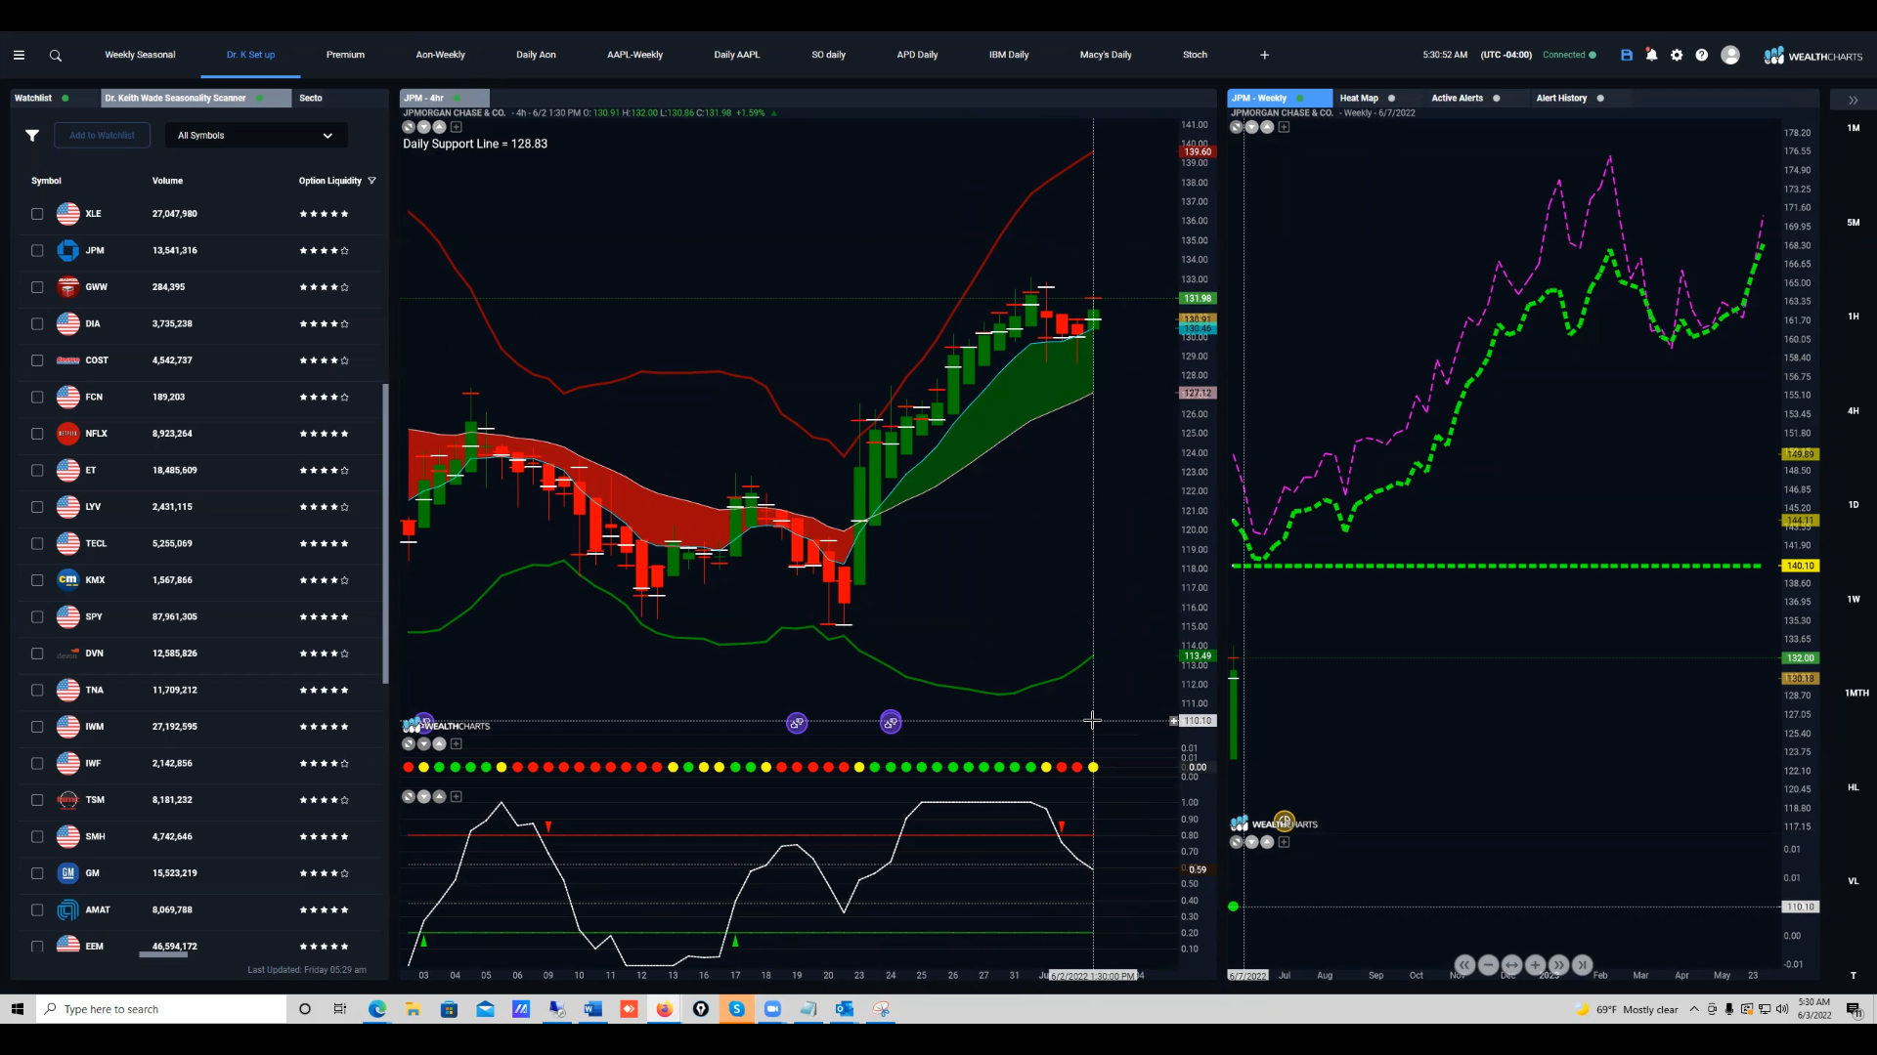Select the 5M timeframe
The height and width of the screenshot is (1055, 1877).
click(1853, 223)
